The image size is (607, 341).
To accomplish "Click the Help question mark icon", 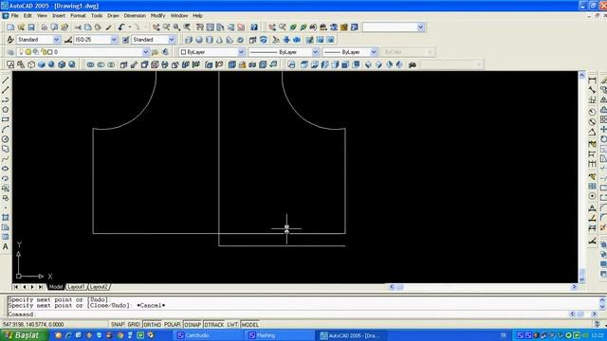I will (254, 27).
